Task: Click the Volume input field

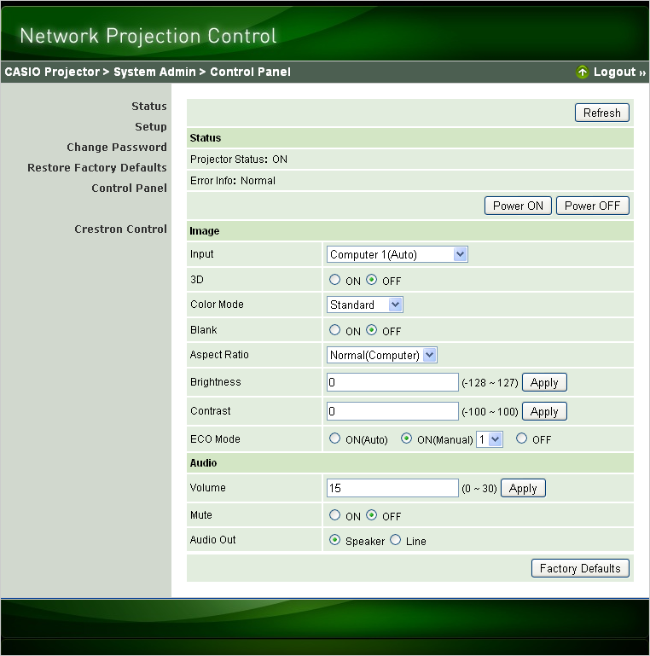Action: tap(392, 488)
